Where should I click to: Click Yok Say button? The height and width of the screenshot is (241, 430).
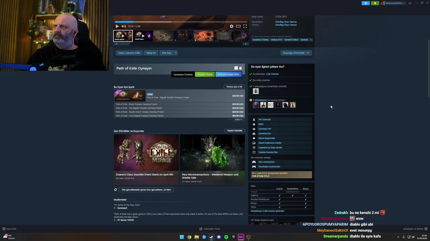166,53
